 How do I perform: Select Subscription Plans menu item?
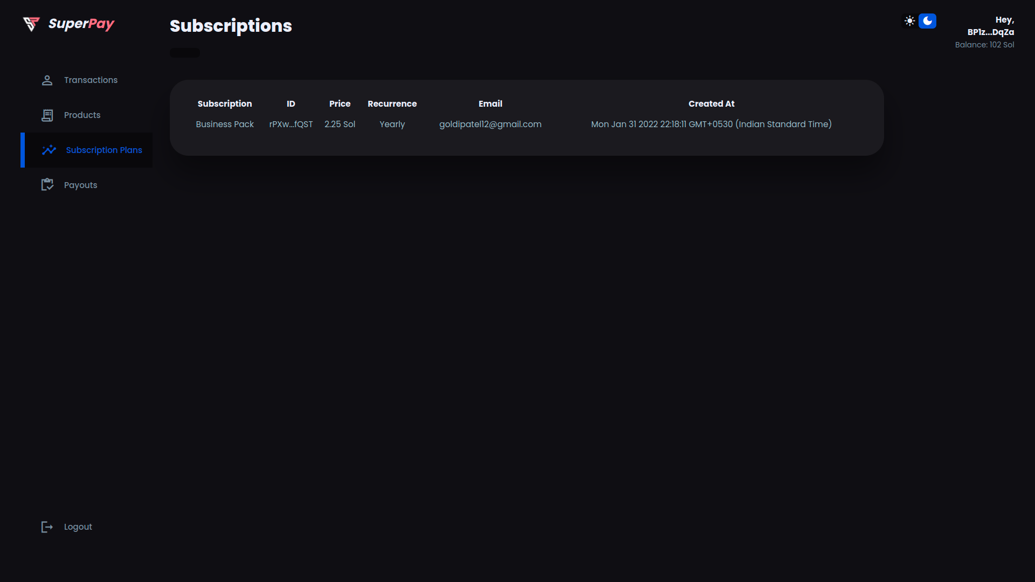click(x=104, y=150)
